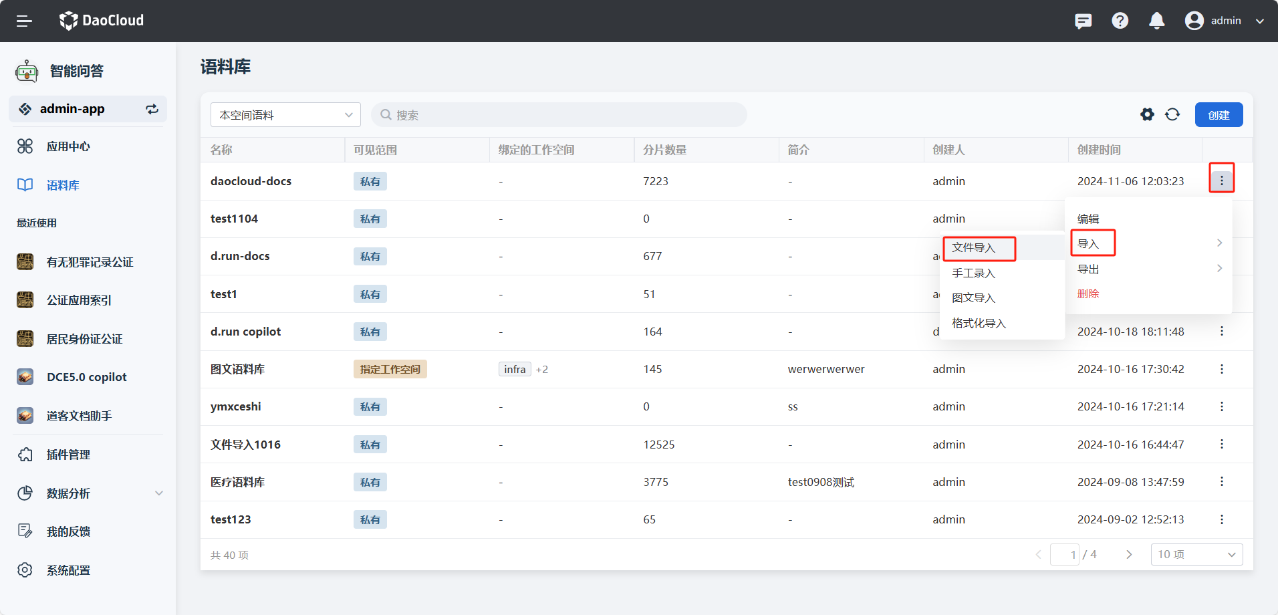Image resolution: width=1278 pixels, height=615 pixels.
Task: Refresh the corpus list
Action: [x=1172, y=114]
